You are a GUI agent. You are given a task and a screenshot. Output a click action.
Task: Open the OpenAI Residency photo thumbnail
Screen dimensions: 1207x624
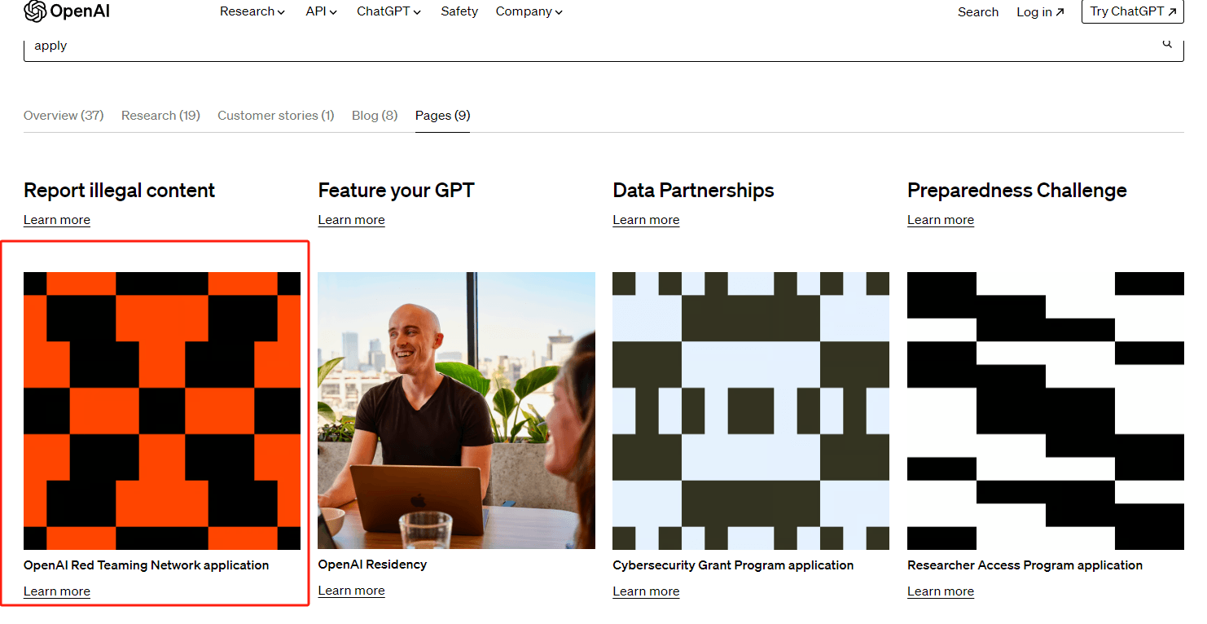(457, 411)
